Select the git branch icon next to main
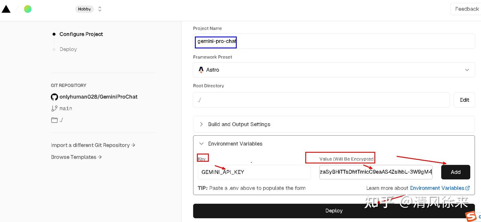Viewport: 481px width, 222px height. (x=54, y=108)
